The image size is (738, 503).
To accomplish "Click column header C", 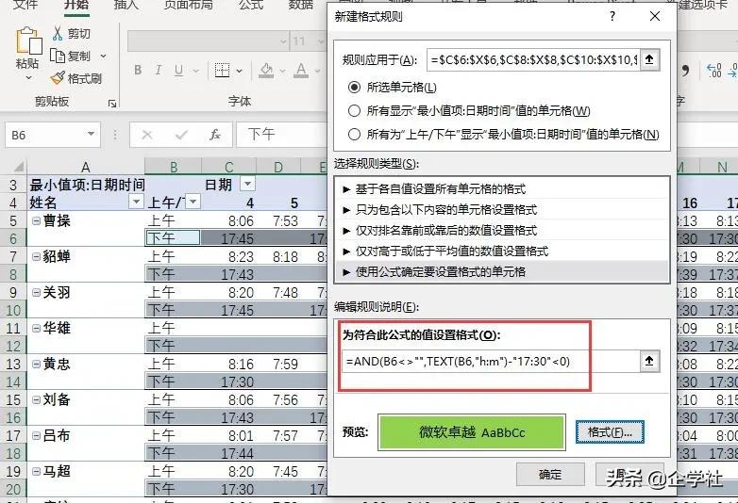I will (228, 168).
